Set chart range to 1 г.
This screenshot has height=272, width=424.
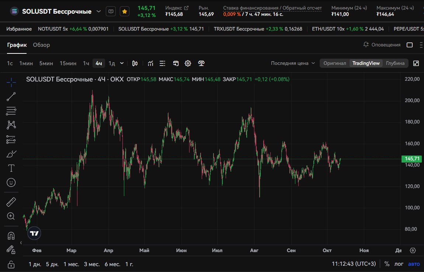point(129,264)
